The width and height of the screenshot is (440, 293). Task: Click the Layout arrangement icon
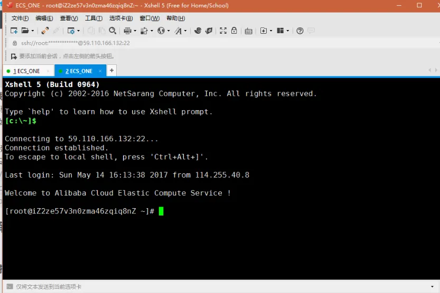280,31
